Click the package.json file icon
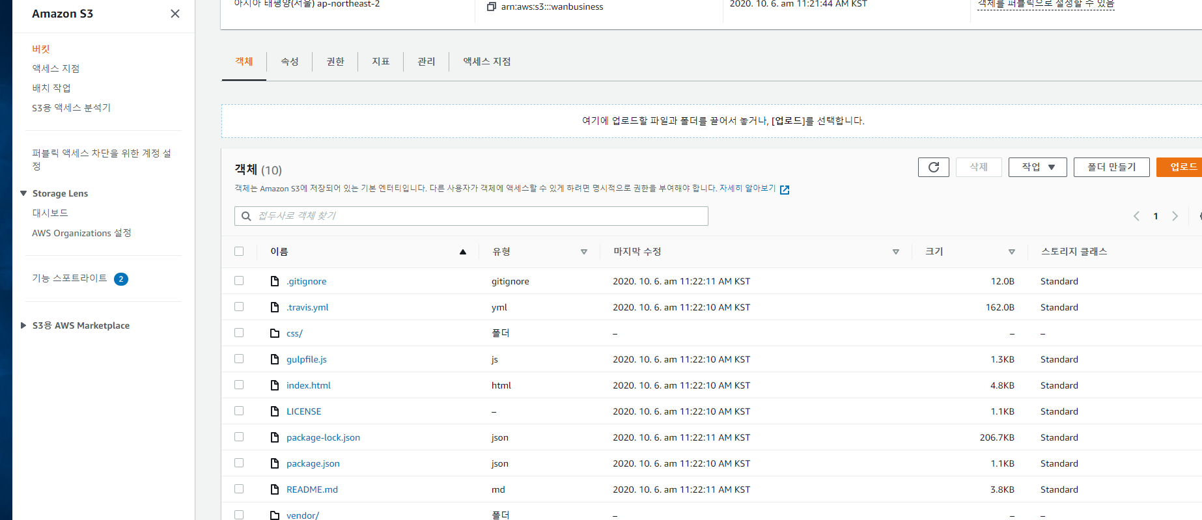 (275, 463)
